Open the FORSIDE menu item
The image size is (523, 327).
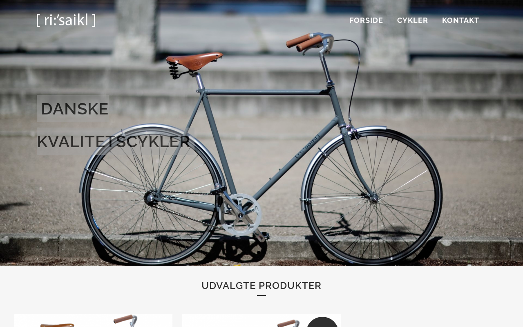click(x=366, y=20)
